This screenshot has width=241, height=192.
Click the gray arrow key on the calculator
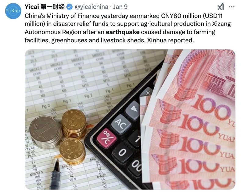coord(133,110)
